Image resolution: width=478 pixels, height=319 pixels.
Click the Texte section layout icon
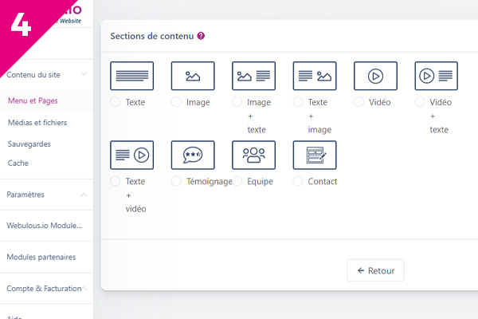point(131,76)
